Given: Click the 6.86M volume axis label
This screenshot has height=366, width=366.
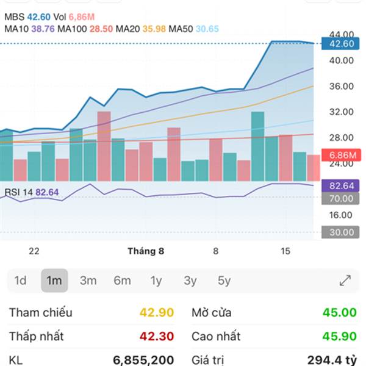Looking at the screenshot, I should pyautogui.click(x=341, y=155).
